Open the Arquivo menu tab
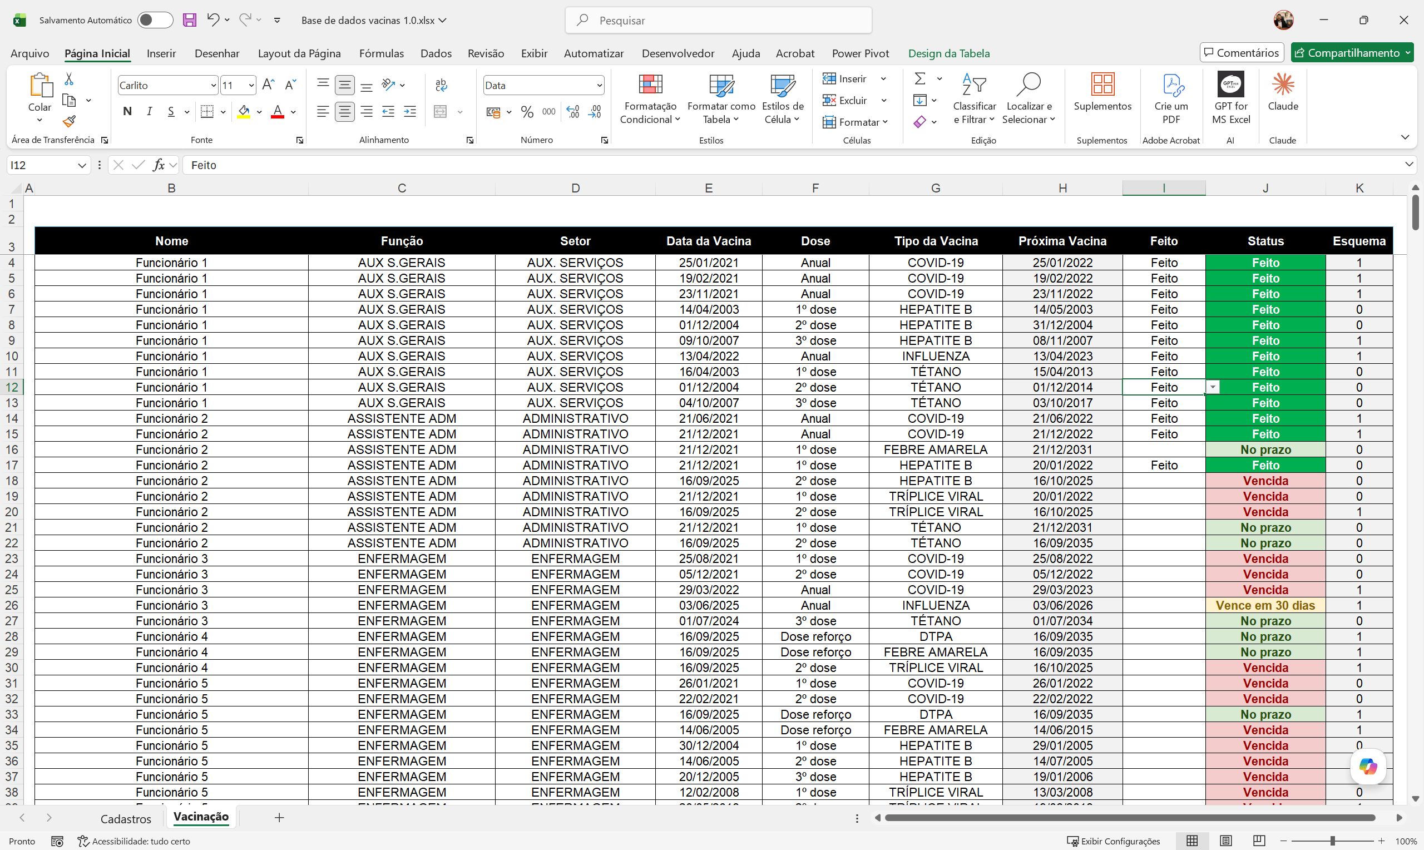The width and height of the screenshot is (1424, 850). [x=30, y=53]
